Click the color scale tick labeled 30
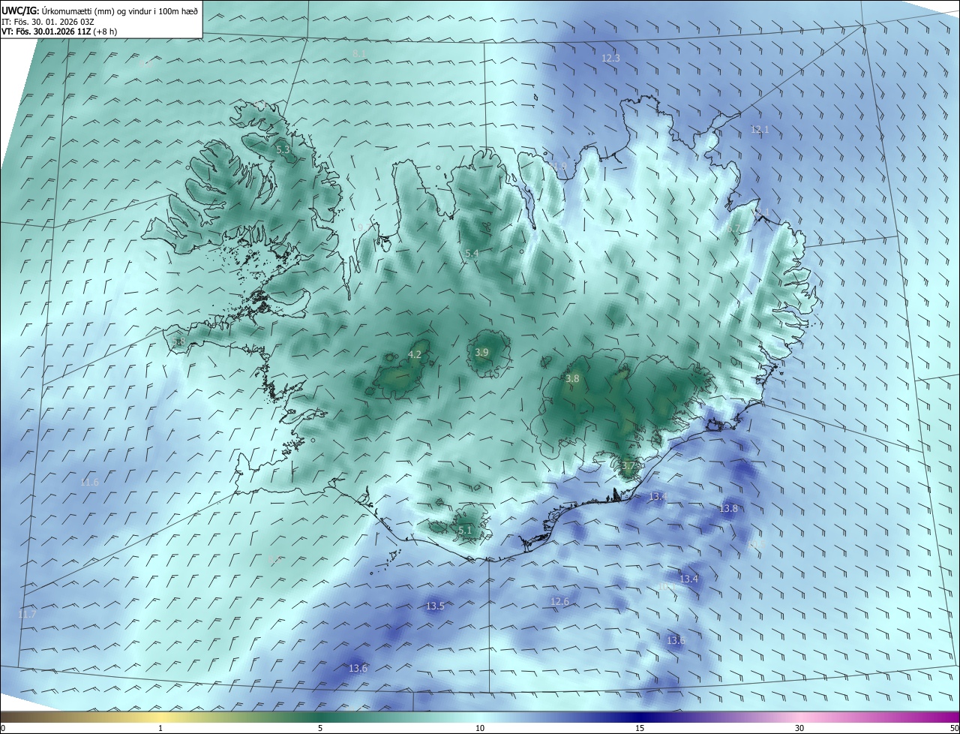The image size is (960, 734). coord(799,728)
